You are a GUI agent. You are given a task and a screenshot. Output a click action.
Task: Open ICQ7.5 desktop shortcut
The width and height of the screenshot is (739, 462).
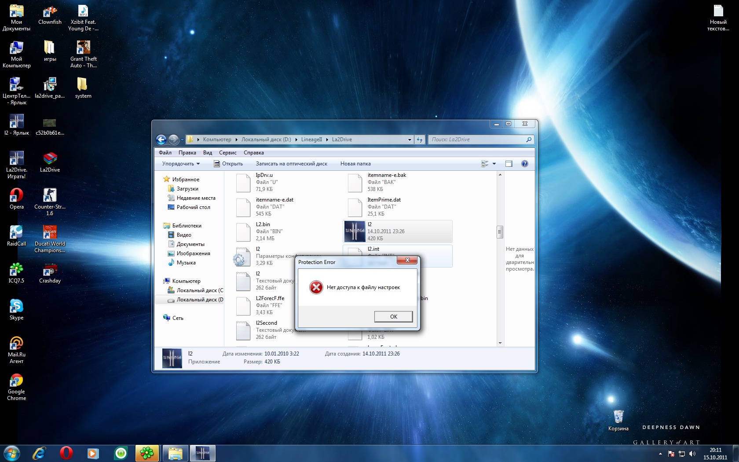[17, 273]
